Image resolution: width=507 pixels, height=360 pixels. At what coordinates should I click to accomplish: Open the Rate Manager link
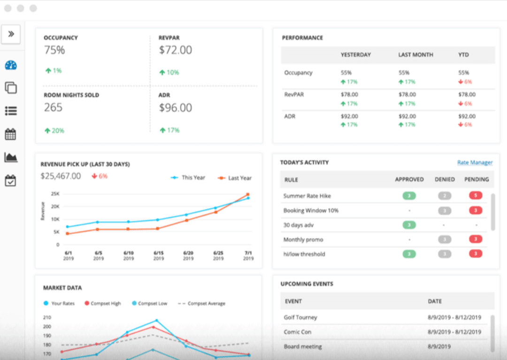pos(475,162)
